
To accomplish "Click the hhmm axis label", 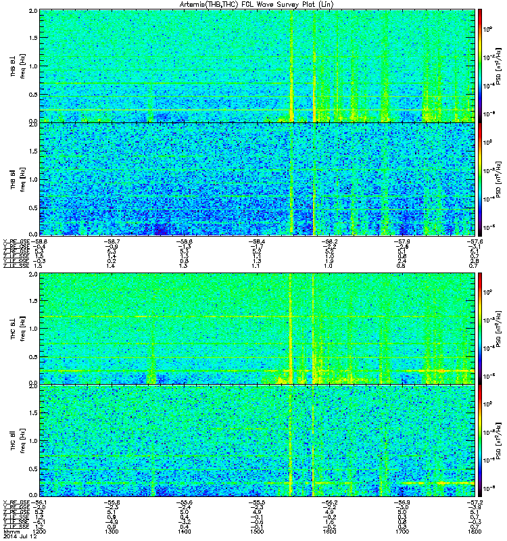I will coord(10,532).
